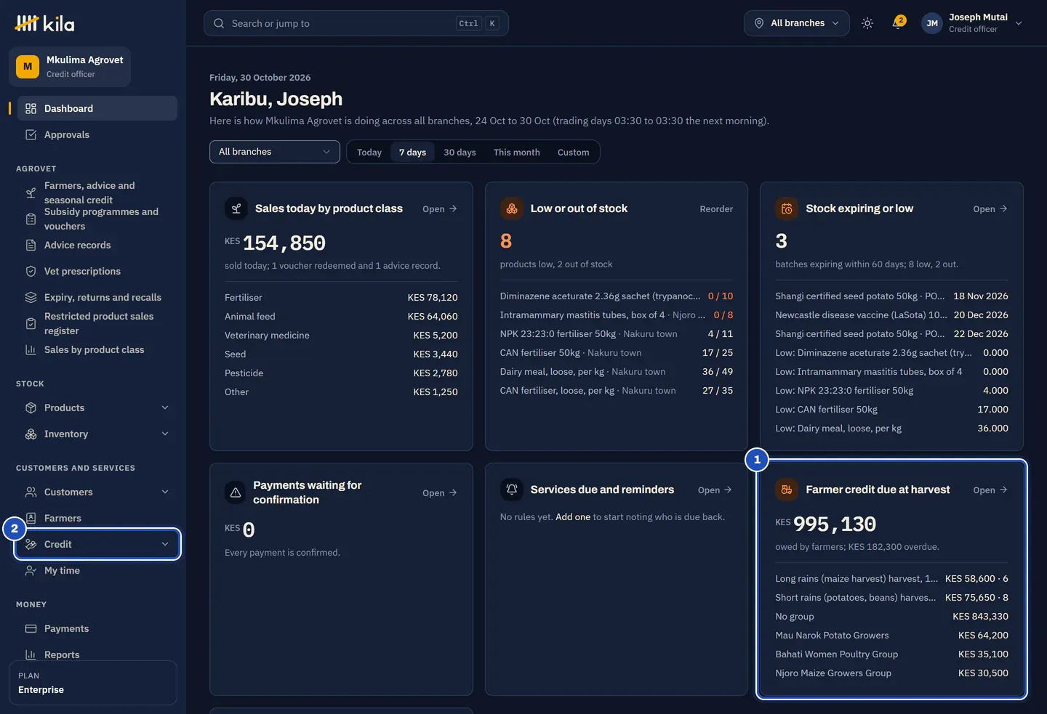Viewport: 1047px width, 714px height.
Task: Select the This month range tab
Action: point(517,153)
